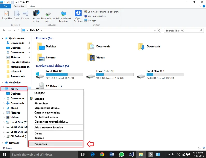This screenshot has height=158, width=206.
Task: Click the Up one level arrow
Action: (x=19, y=30)
